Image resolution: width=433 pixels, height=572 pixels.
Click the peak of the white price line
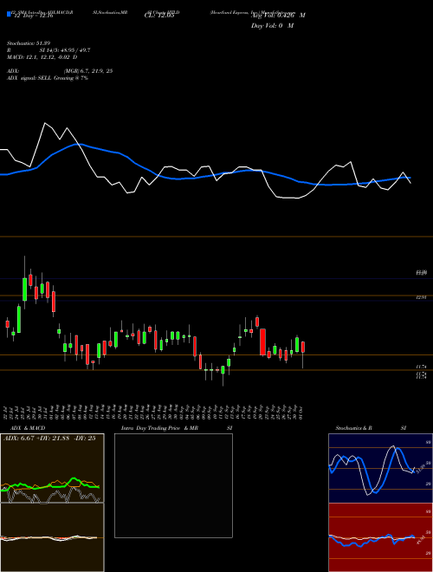(45, 123)
